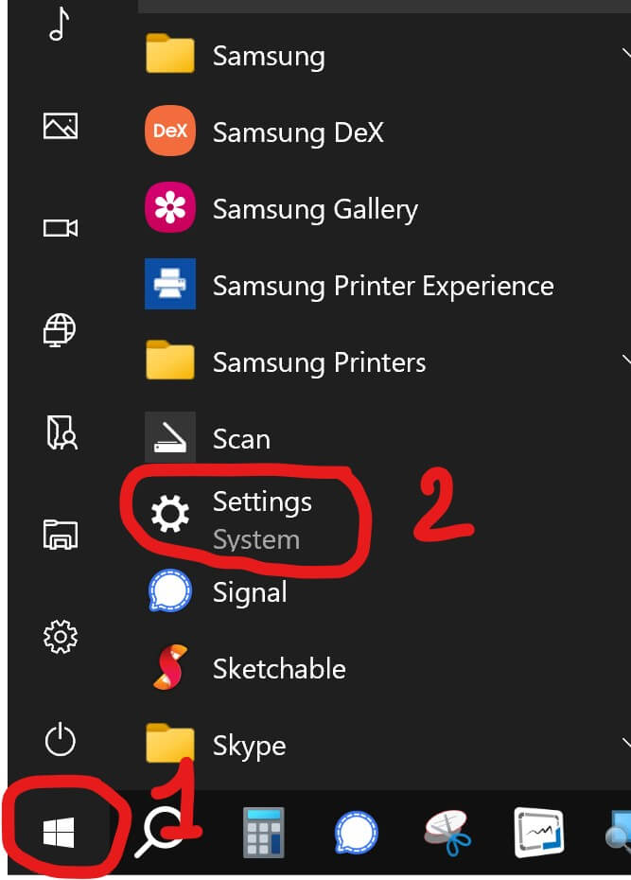
Task: Open Music folder from Start sidebar
Action: [x=60, y=23]
